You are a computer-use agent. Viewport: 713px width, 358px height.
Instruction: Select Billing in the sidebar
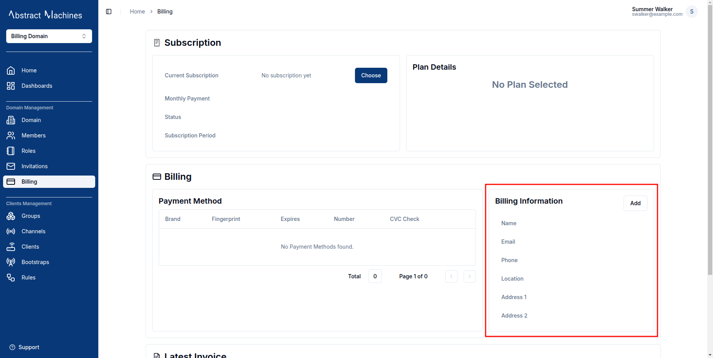coord(49,182)
